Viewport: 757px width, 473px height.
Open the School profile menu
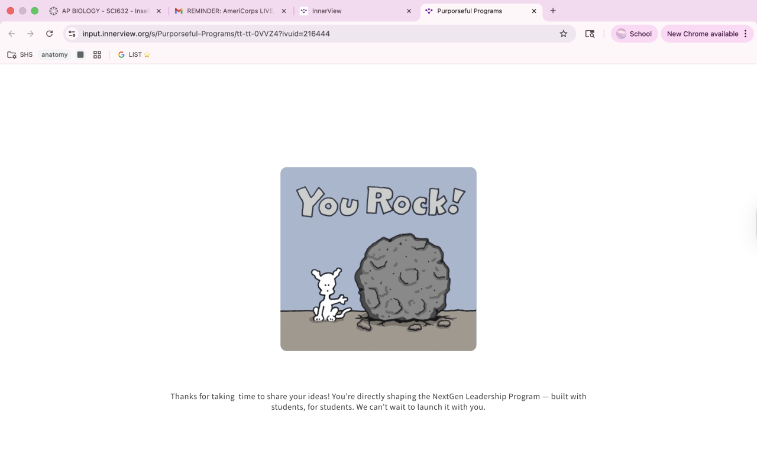tap(634, 34)
